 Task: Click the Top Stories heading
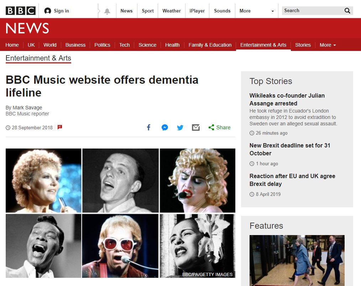[271, 81]
